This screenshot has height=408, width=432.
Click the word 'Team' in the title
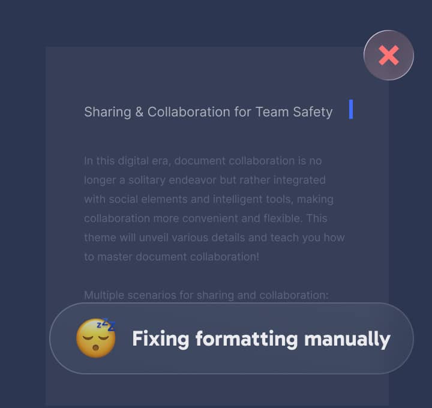pyautogui.click(x=272, y=112)
